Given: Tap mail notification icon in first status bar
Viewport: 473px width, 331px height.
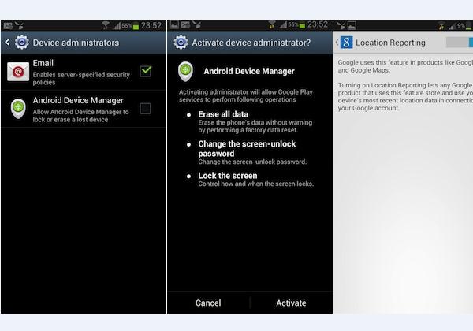Looking at the screenshot, I should pyautogui.click(x=8, y=26).
